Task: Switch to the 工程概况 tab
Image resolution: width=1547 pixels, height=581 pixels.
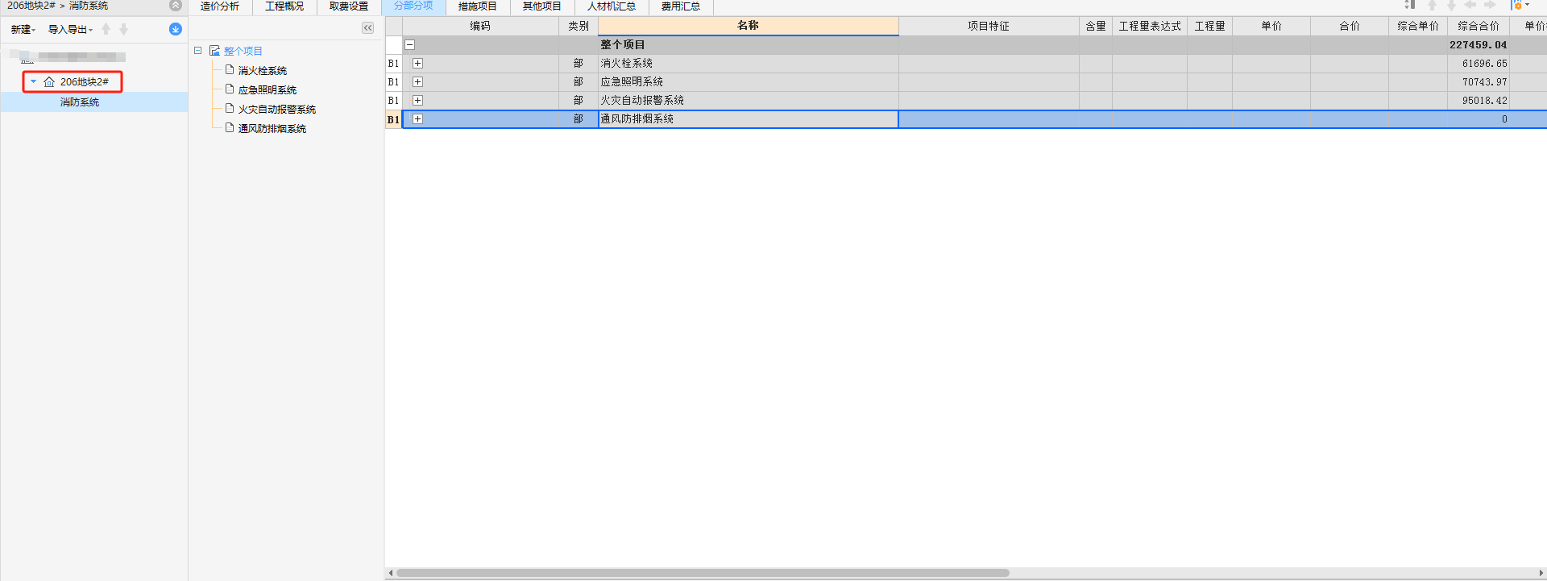Action: click(284, 6)
